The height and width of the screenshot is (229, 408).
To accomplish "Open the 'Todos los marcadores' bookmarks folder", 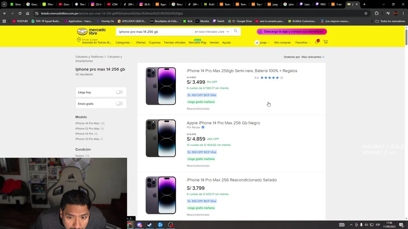I will coord(390,21).
